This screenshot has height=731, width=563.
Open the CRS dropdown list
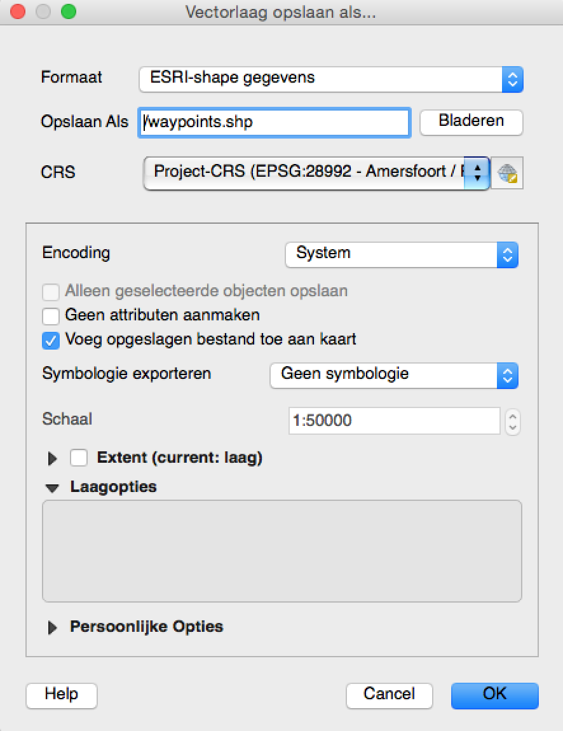[x=316, y=172]
